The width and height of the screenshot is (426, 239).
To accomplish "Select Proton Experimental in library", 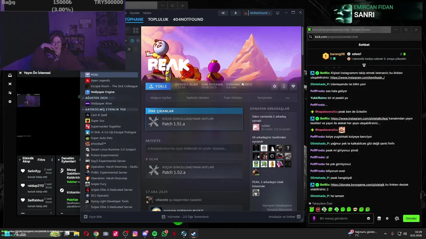I will point(110,155).
